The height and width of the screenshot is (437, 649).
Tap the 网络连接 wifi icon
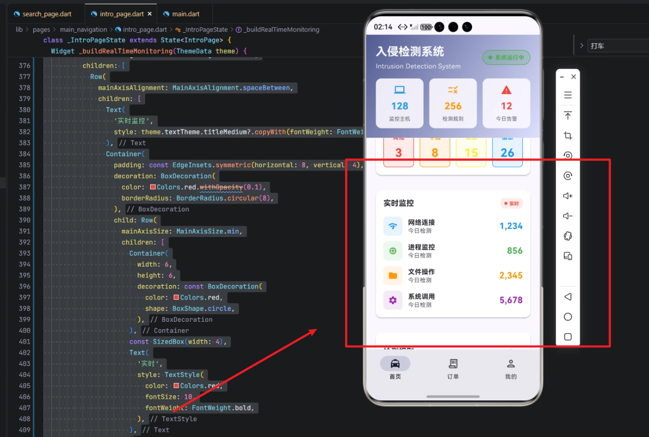[393, 226]
